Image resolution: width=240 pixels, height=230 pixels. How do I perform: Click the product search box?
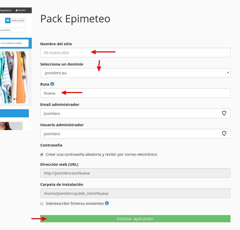point(13,30)
